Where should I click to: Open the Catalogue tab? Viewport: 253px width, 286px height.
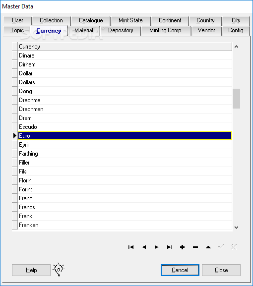[91, 20]
